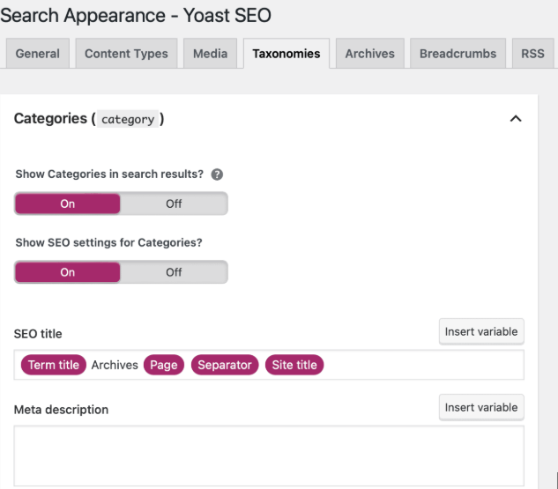Switch to the Content Types tab

coord(126,54)
